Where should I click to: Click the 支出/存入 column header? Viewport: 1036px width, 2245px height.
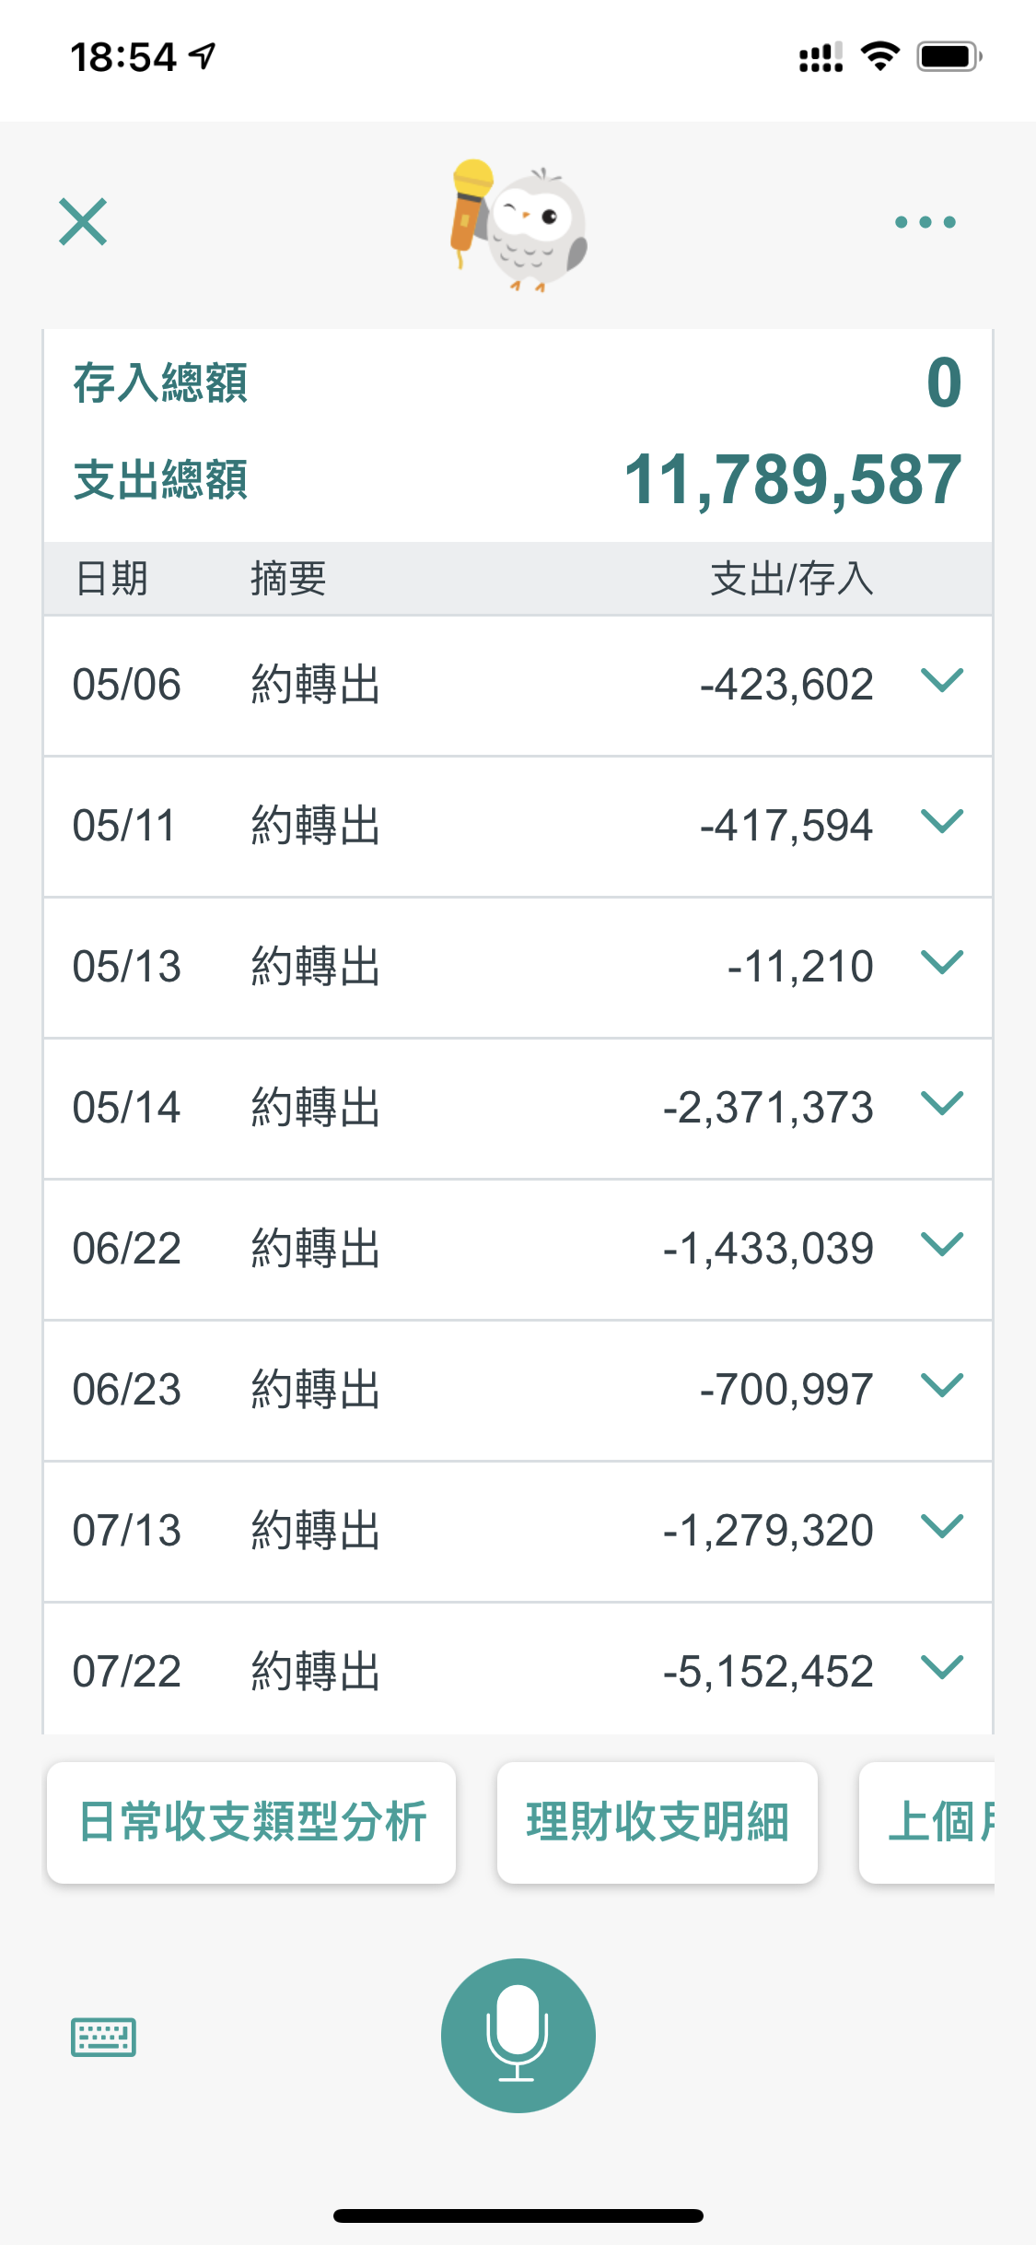pos(791,579)
